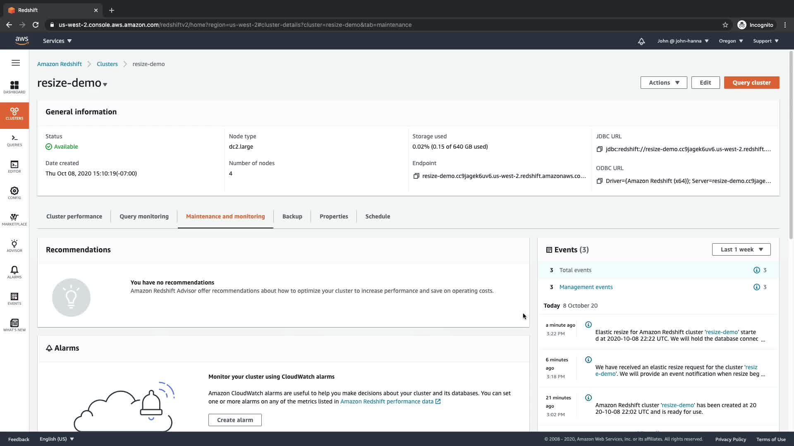Open the Last 1 week events filter

tap(741, 249)
